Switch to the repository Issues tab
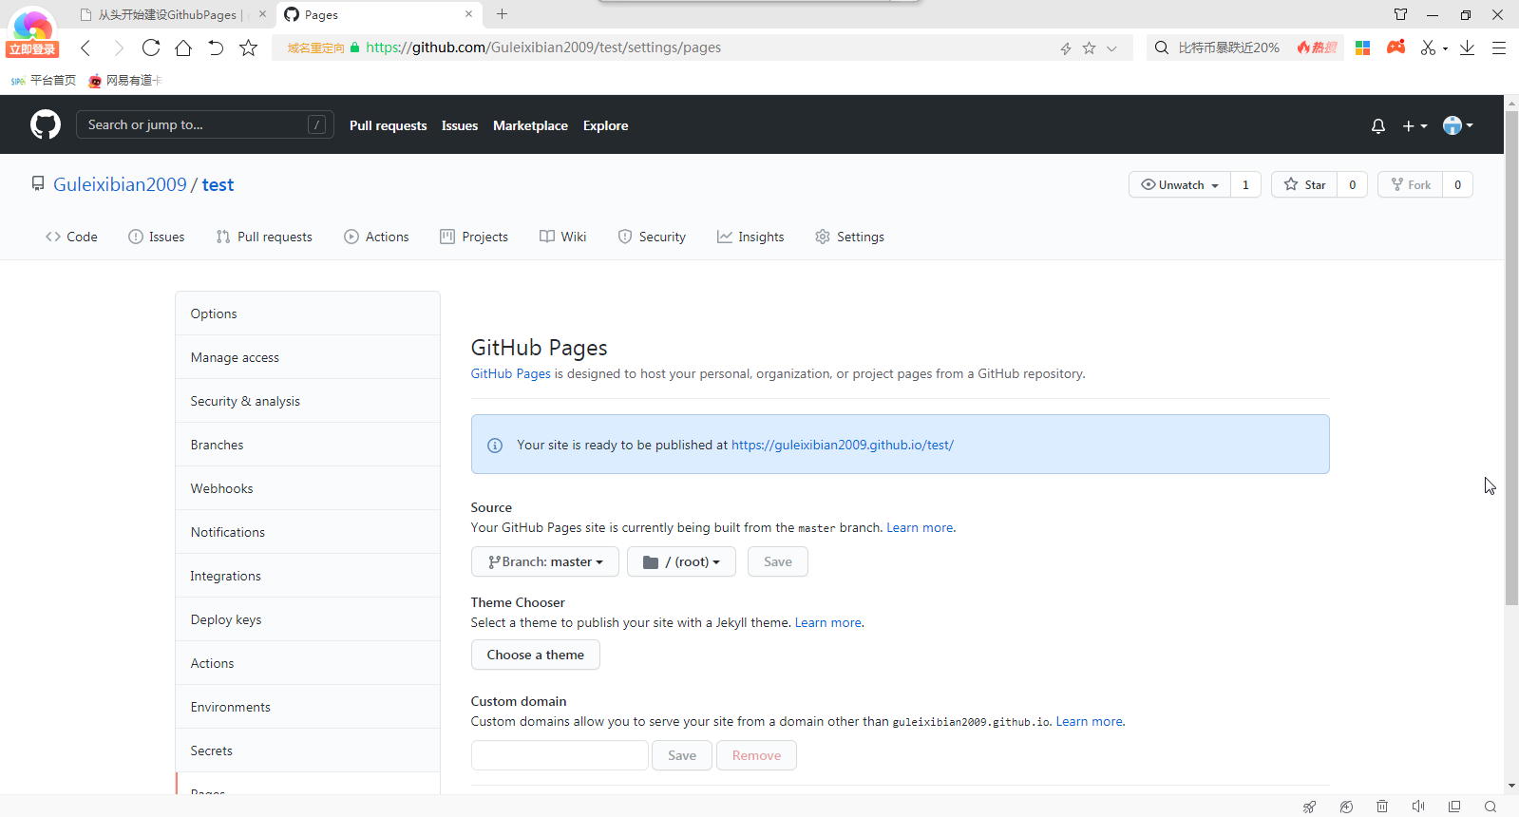Viewport: 1519px width, 817px height. [157, 237]
